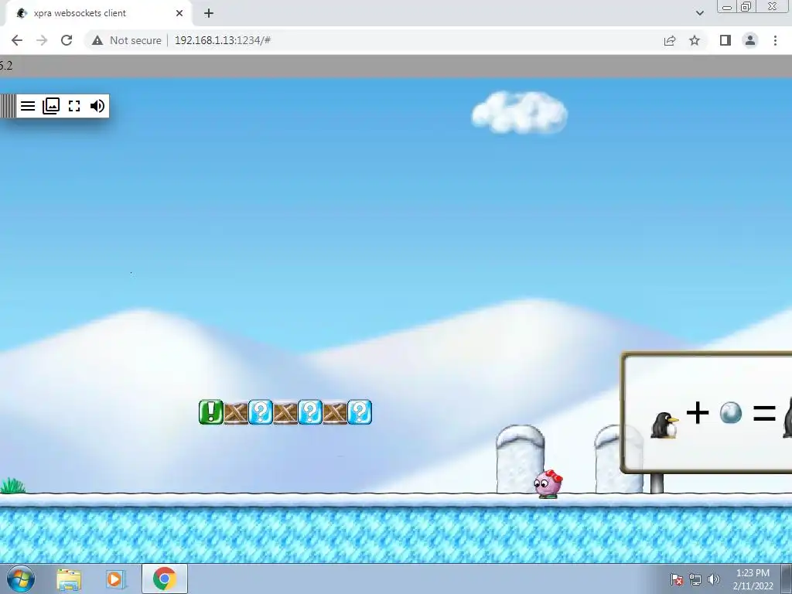Click the second wooden crate block
This screenshot has width=792, height=594.
[x=285, y=413]
